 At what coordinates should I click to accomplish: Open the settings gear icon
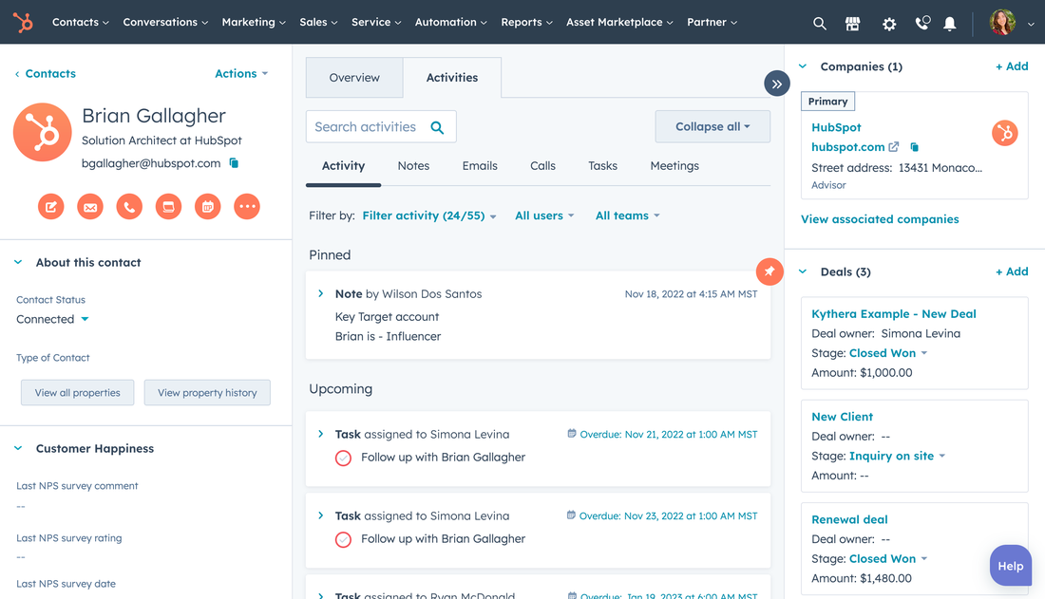(x=888, y=24)
